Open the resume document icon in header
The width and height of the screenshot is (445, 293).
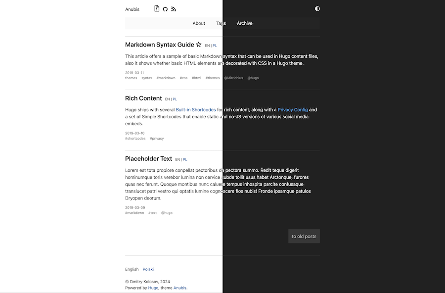[157, 8]
